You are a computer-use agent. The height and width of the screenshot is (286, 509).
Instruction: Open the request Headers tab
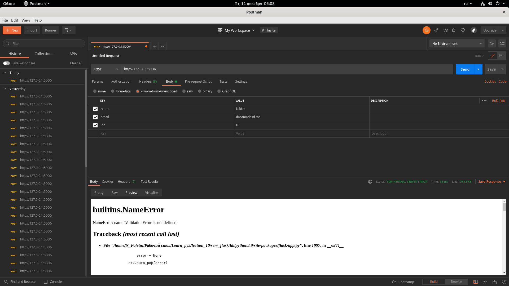coord(148,82)
